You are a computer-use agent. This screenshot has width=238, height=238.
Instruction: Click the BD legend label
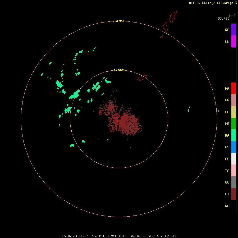pyautogui.click(x=227, y=112)
